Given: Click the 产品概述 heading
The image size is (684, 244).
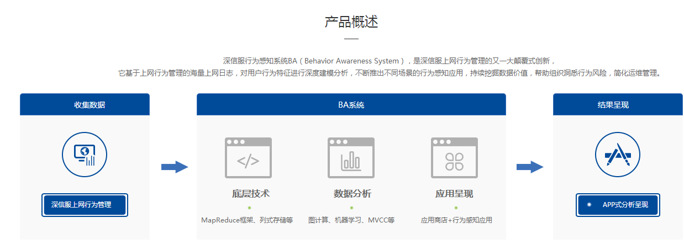Looking at the screenshot, I should click(351, 22).
